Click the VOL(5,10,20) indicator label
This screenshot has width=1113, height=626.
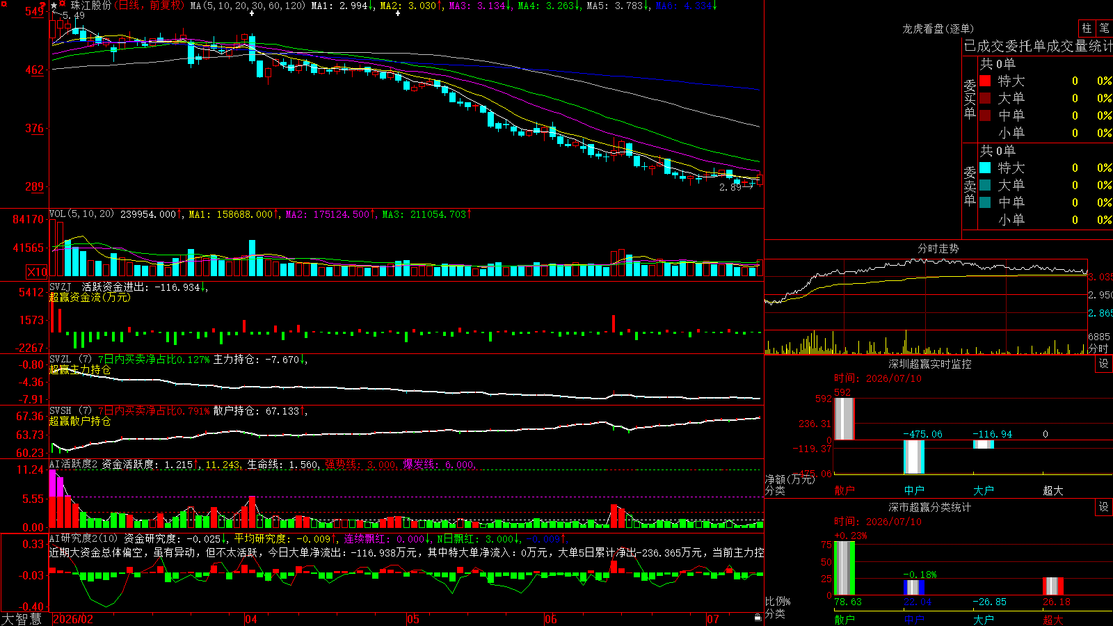pyautogui.click(x=81, y=214)
